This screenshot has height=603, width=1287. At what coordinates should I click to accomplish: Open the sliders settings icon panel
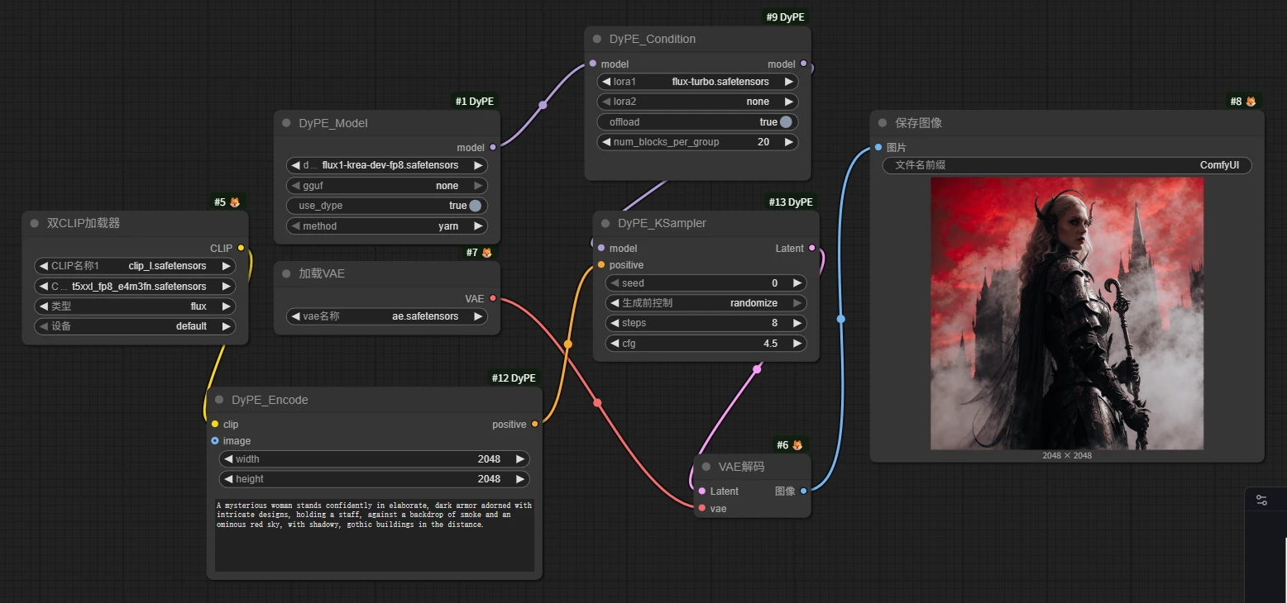[1261, 500]
